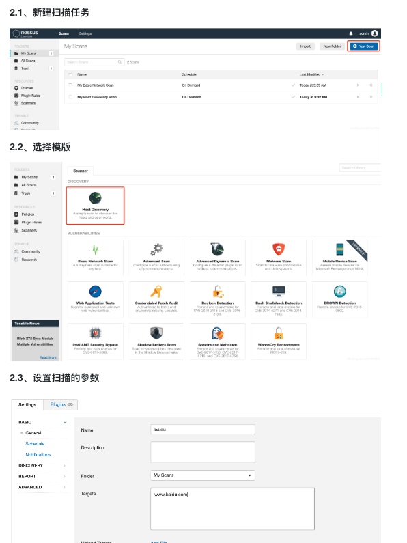Choose the Advanced Scan gears icon
This screenshot has width=407, height=543.
156,249
